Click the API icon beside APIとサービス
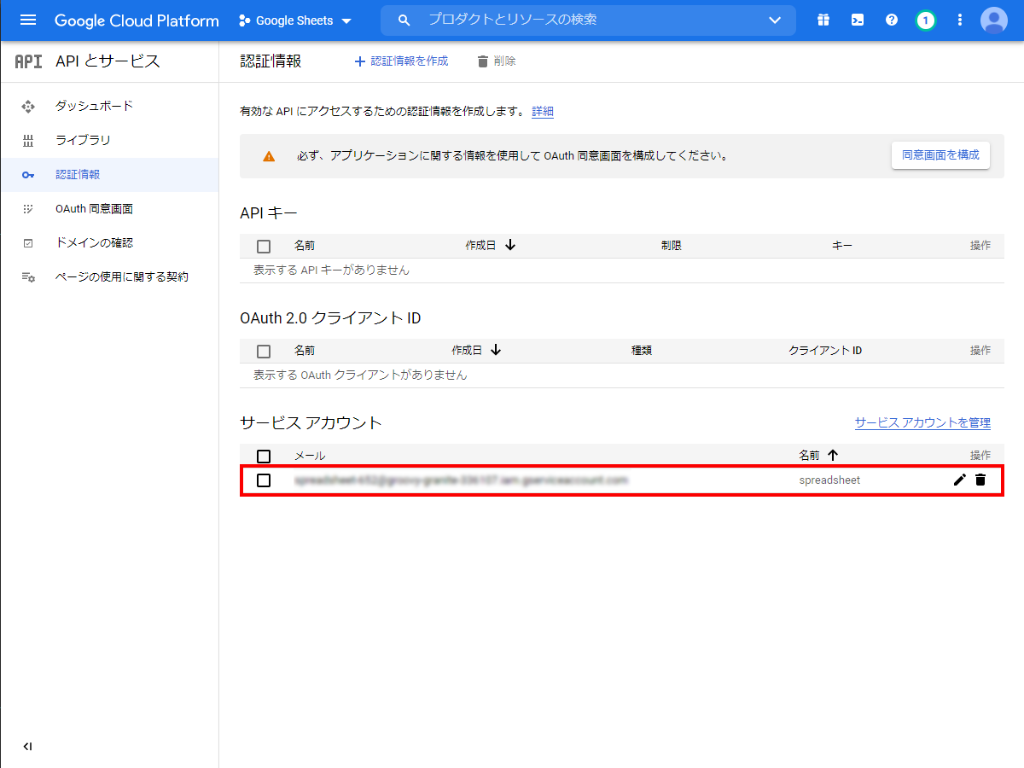Screen dimensions: 1024x768 (x=28, y=61)
